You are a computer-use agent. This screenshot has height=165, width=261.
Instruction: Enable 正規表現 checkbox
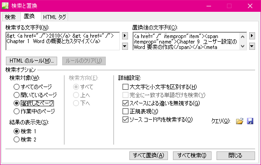click(x=140, y=112)
